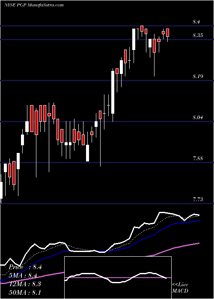This screenshot has width=214, height=299.
Task: Click the 8.4 price level label
Action: coord(196,22)
